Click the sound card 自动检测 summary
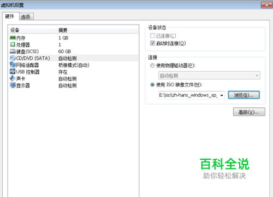This screenshot has width=273, height=197. [x=67, y=79]
